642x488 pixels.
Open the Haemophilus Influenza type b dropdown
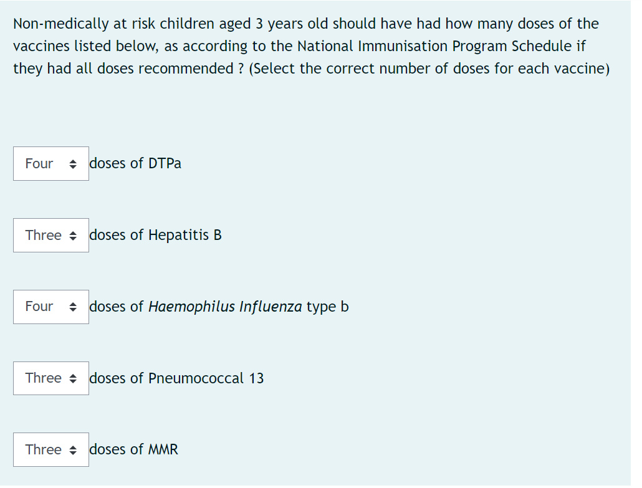coord(51,307)
